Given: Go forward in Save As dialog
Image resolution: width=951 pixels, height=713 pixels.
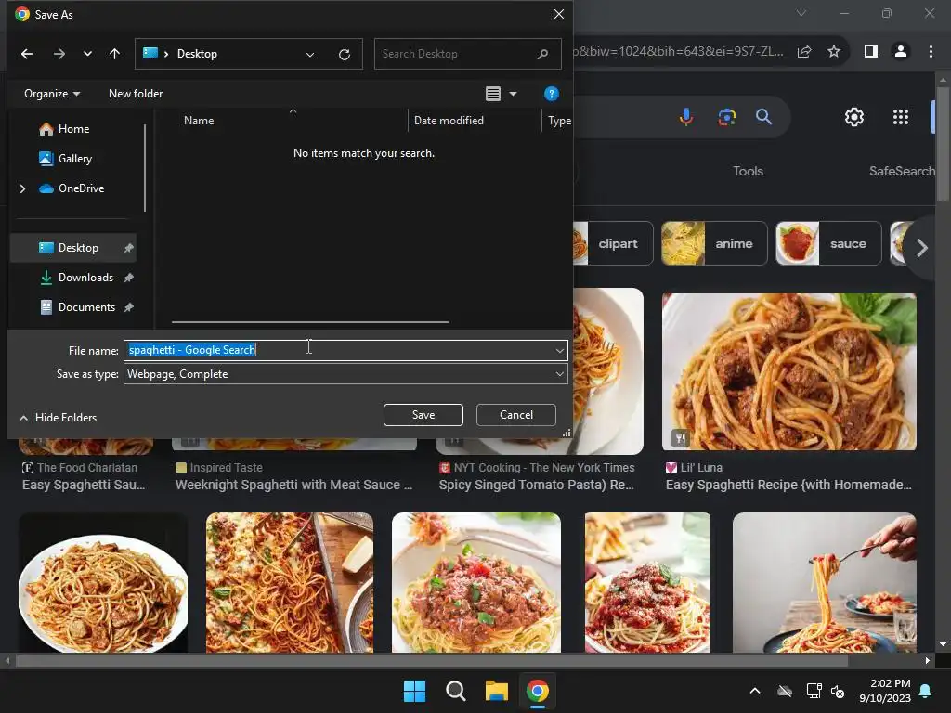Looking at the screenshot, I should (59, 54).
